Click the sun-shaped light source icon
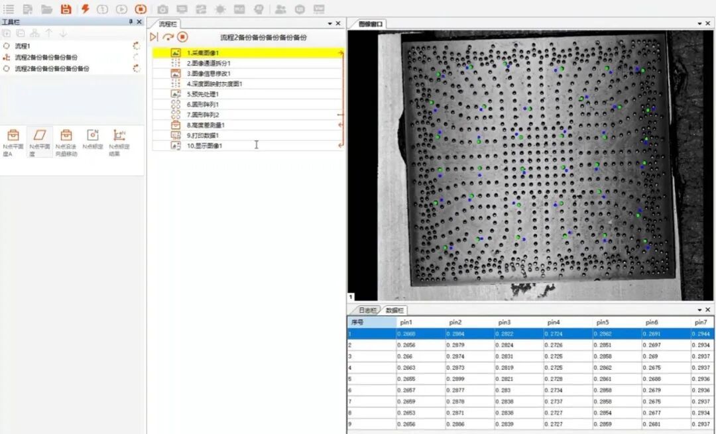 (x=220, y=9)
